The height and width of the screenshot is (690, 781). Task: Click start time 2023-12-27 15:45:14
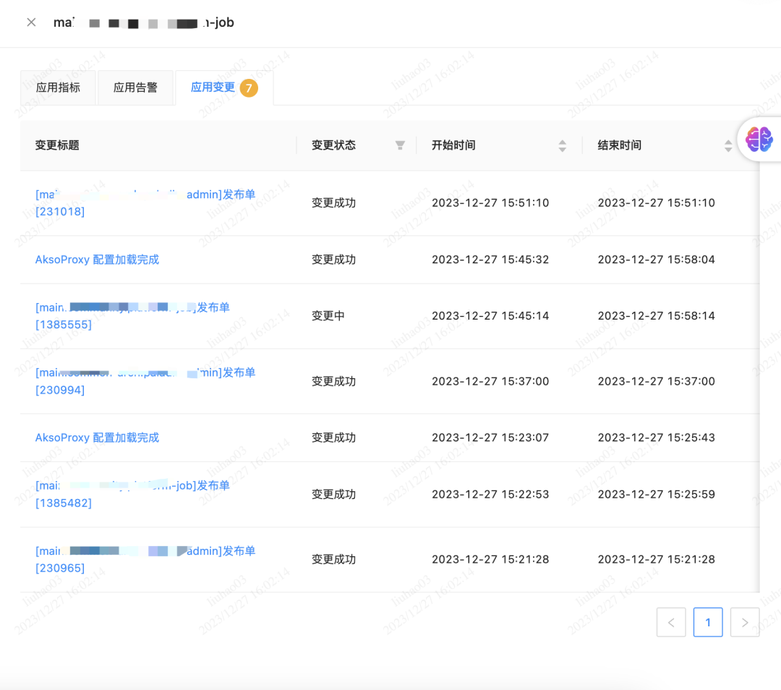pyautogui.click(x=490, y=316)
